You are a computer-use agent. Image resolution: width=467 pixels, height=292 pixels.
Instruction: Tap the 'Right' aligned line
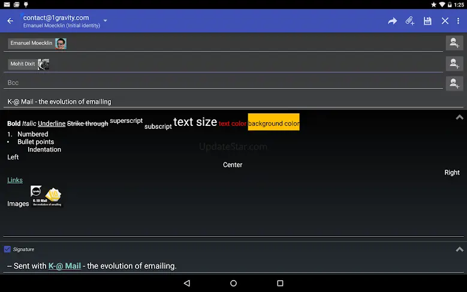[452, 173]
